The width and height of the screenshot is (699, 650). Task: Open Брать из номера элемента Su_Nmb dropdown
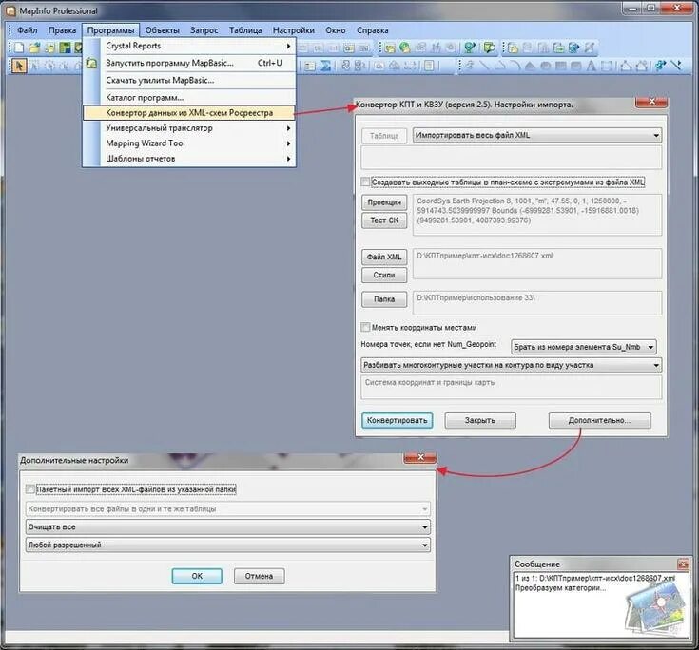[584, 347]
